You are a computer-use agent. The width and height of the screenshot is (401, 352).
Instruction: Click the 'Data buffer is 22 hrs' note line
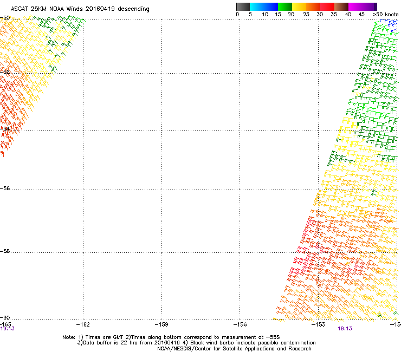point(196,343)
